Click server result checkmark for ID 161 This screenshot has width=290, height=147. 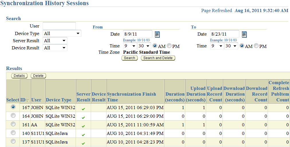pyautogui.click(x=83, y=126)
